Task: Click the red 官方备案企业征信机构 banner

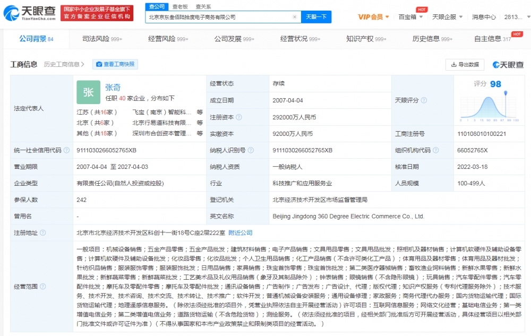Action: click(97, 13)
